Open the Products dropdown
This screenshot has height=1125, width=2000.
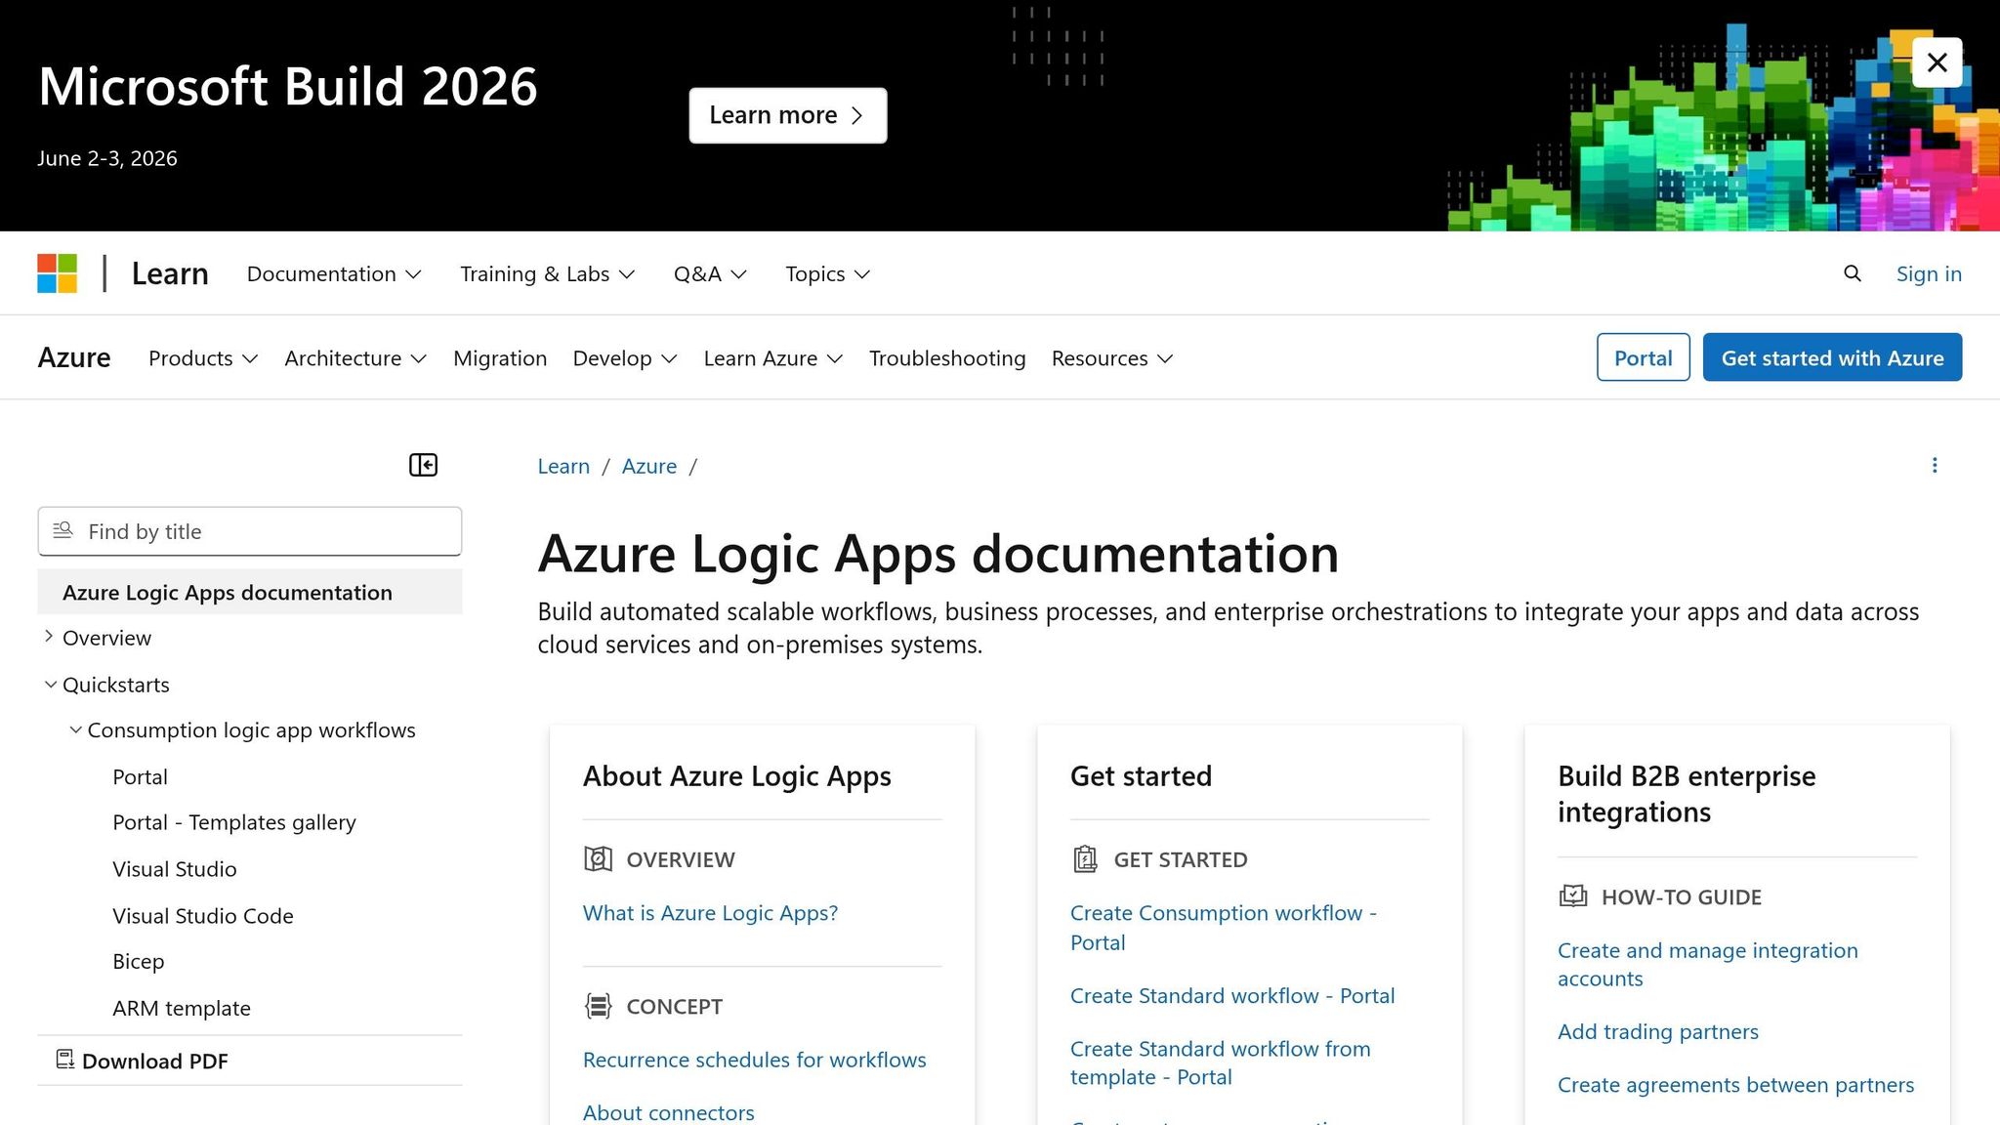point(201,357)
